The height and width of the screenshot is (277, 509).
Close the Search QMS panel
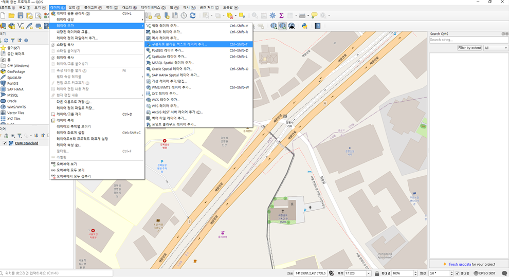click(x=507, y=34)
